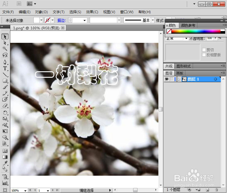Select the Rotate tool

[5, 113]
